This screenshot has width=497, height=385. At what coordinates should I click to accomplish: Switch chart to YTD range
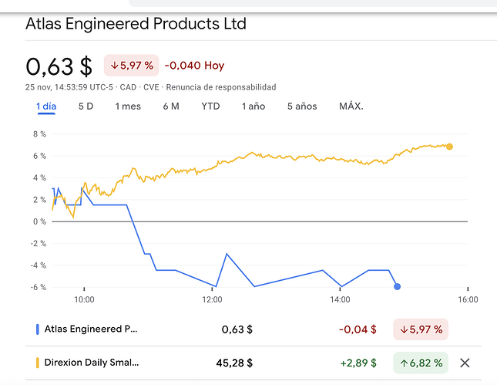(210, 106)
